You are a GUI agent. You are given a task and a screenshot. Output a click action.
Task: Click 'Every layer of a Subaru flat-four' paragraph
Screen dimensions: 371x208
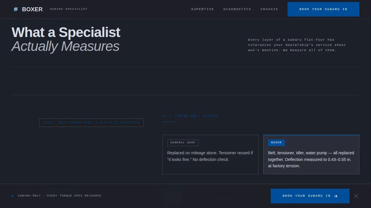[297, 45]
